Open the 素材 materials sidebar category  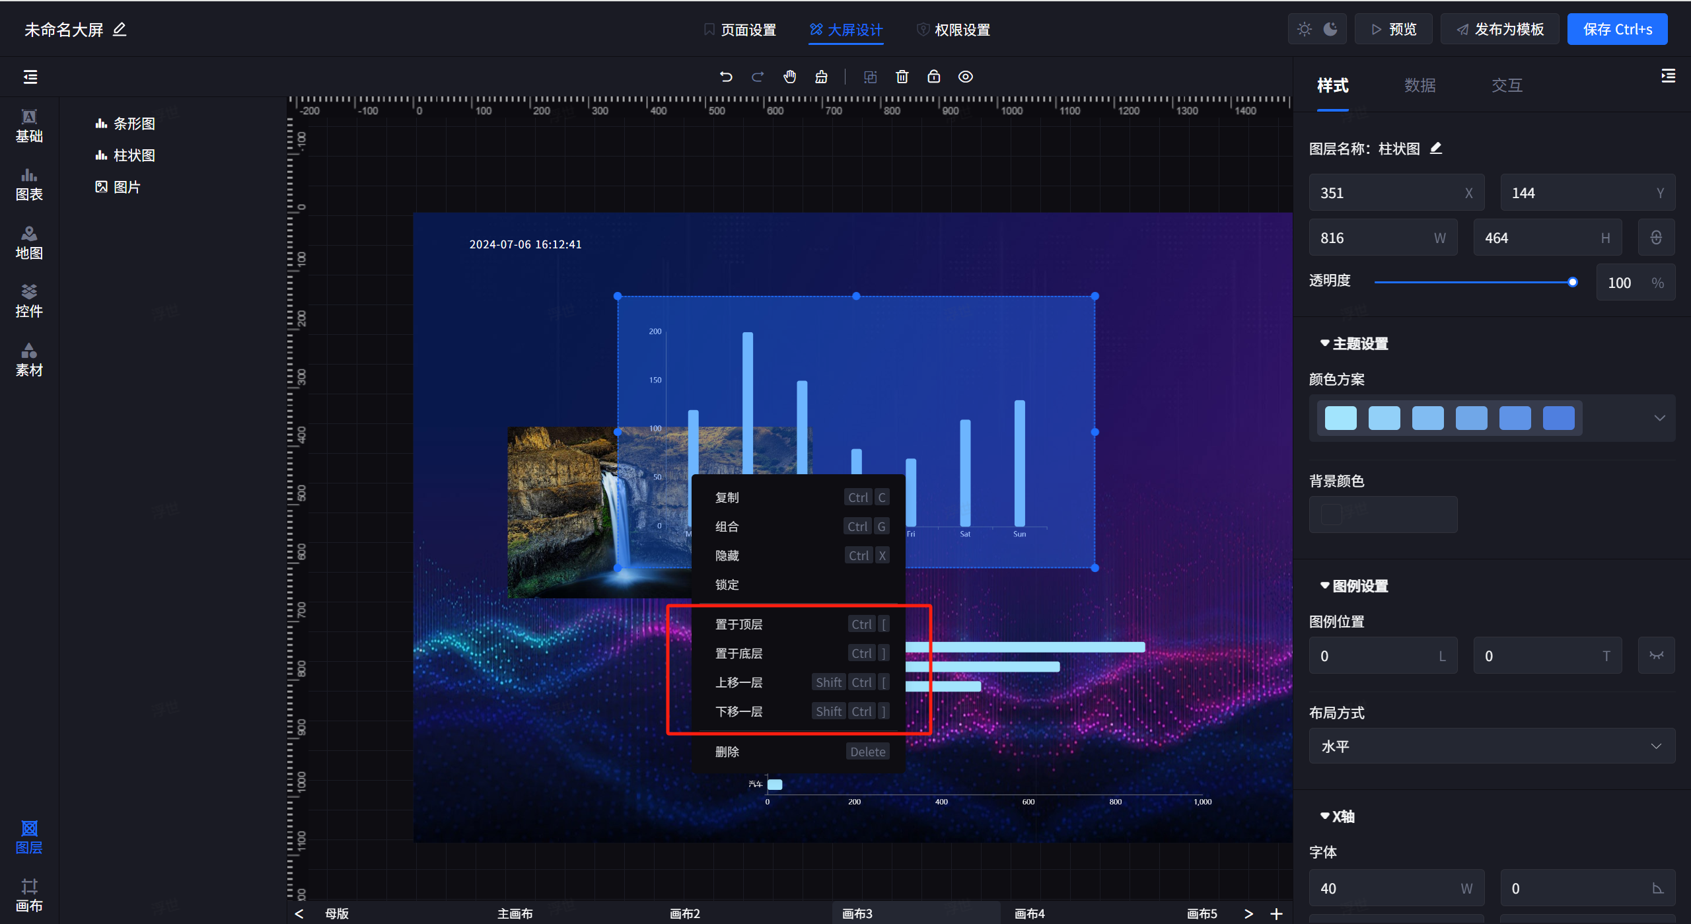point(29,359)
